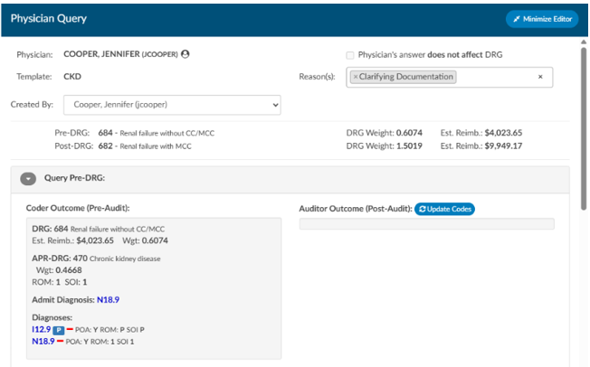This screenshot has height=367, width=590.
Task: Click the red minus icon beside N18.9
Action: 61,341
